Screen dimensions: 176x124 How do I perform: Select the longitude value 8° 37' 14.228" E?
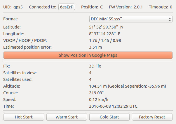point(105,34)
